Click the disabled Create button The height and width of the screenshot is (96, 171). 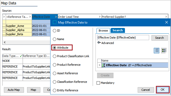(x=105, y=75)
